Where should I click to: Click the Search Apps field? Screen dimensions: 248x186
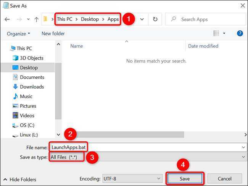206,19
